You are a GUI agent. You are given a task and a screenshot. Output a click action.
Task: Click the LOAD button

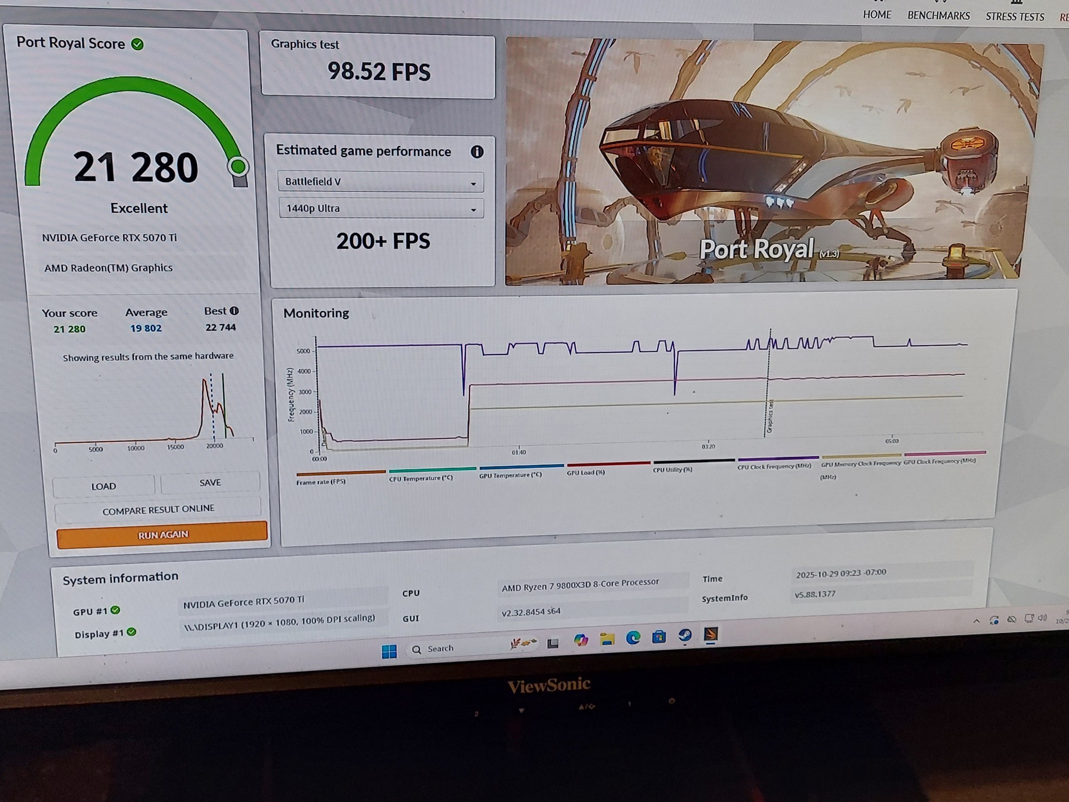(x=103, y=486)
